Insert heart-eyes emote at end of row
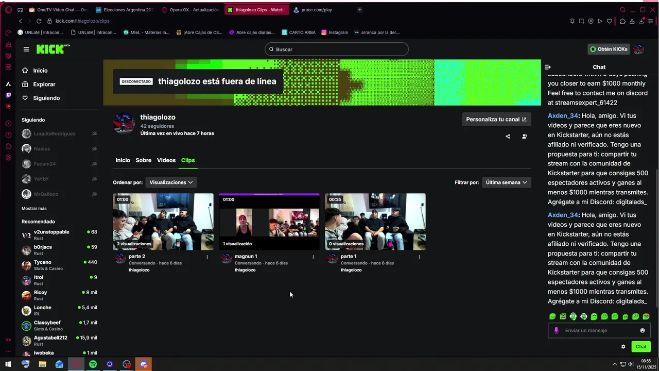Screen dimensions: 659x371 click(646, 316)
